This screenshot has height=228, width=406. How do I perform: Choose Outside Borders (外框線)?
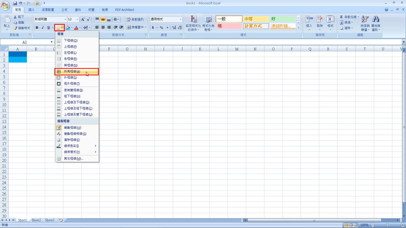coord(77,78)
